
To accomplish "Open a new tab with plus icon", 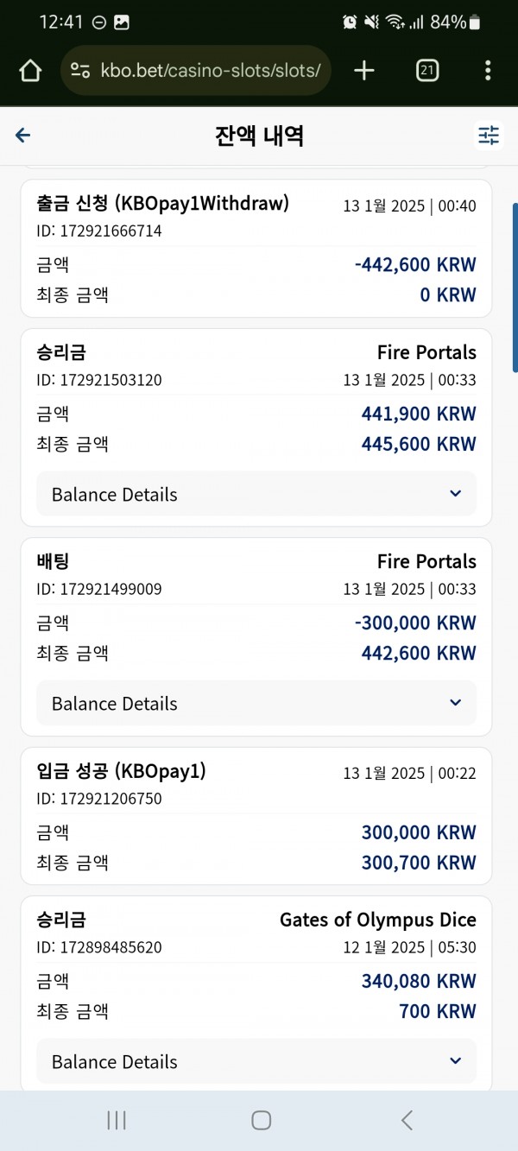I will click(364, 70).
